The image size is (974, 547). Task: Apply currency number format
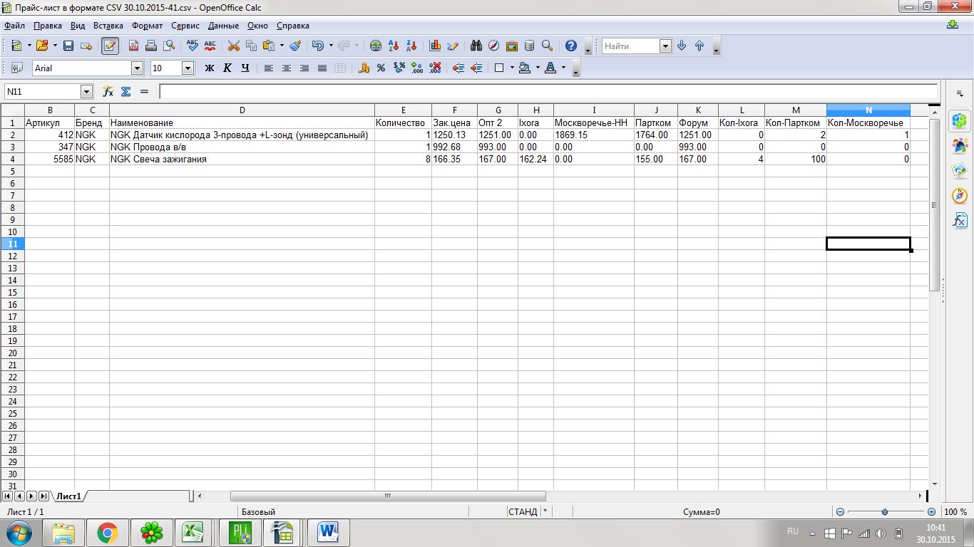pos(364,68)
